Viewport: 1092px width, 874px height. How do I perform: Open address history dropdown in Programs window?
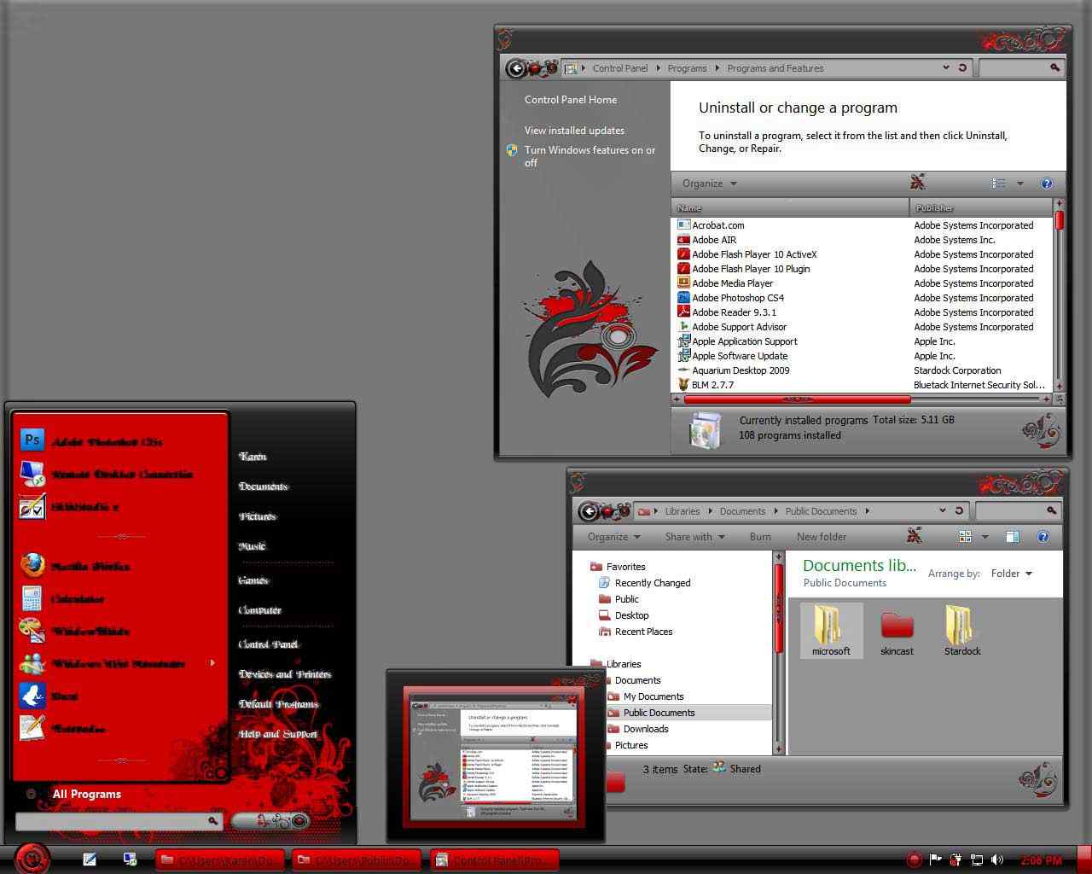(x=945, y=67)
